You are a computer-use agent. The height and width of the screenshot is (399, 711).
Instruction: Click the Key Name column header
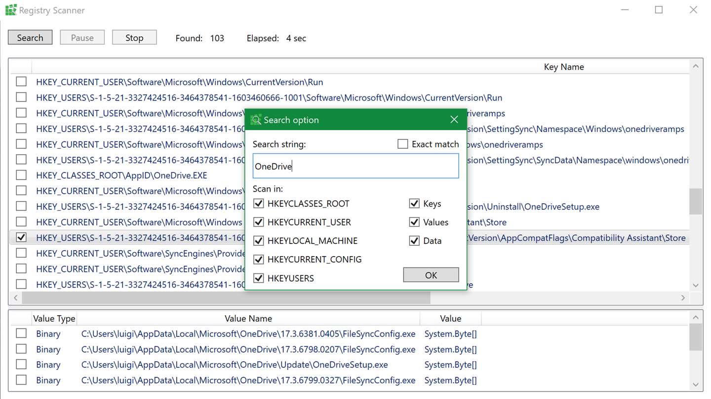pyautogui.click(x=564, y=66)
